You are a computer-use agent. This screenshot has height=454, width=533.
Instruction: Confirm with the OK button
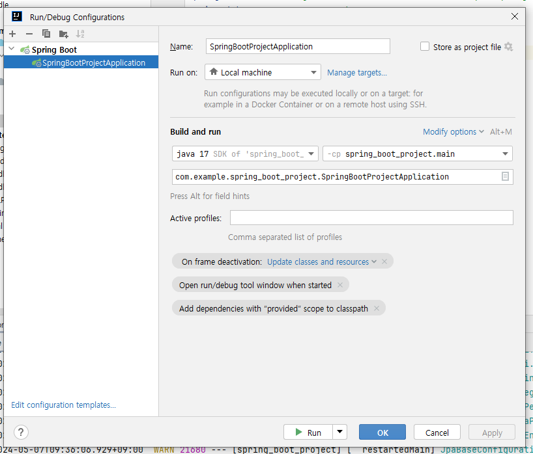(x=382, y=433)
